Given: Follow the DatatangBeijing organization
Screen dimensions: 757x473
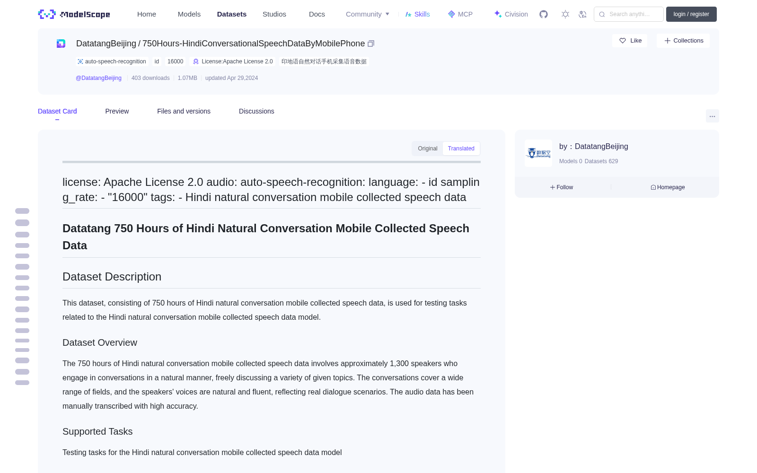Looking at the screenshot, I should point(562,187).
